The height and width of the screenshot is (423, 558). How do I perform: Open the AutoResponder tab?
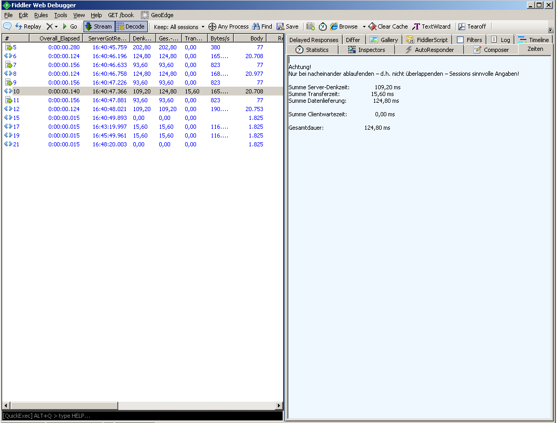tap(429, 50)
